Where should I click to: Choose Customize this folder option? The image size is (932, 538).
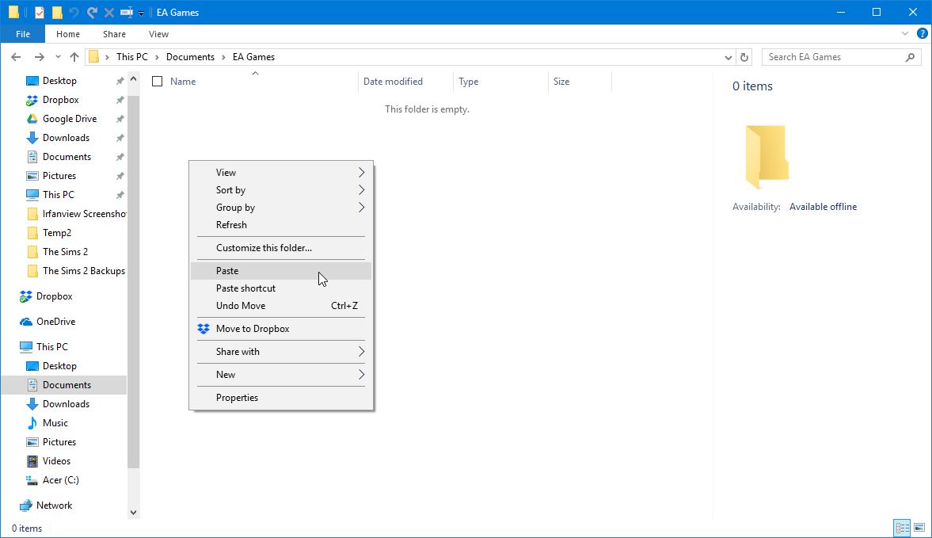click(x=281, y=248)
